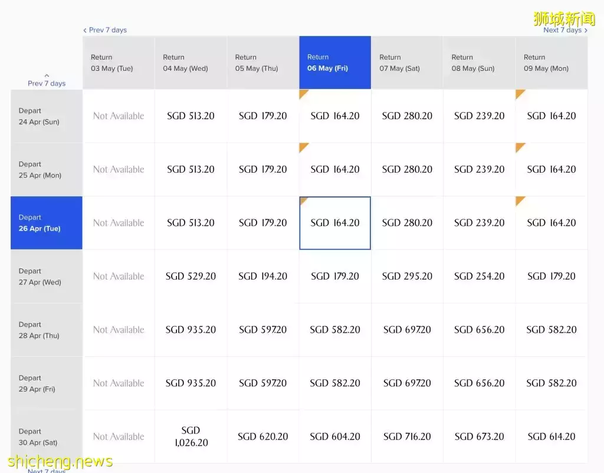Select the SGD 1,026.20 fare cell
604x473 pixels.
191,436
